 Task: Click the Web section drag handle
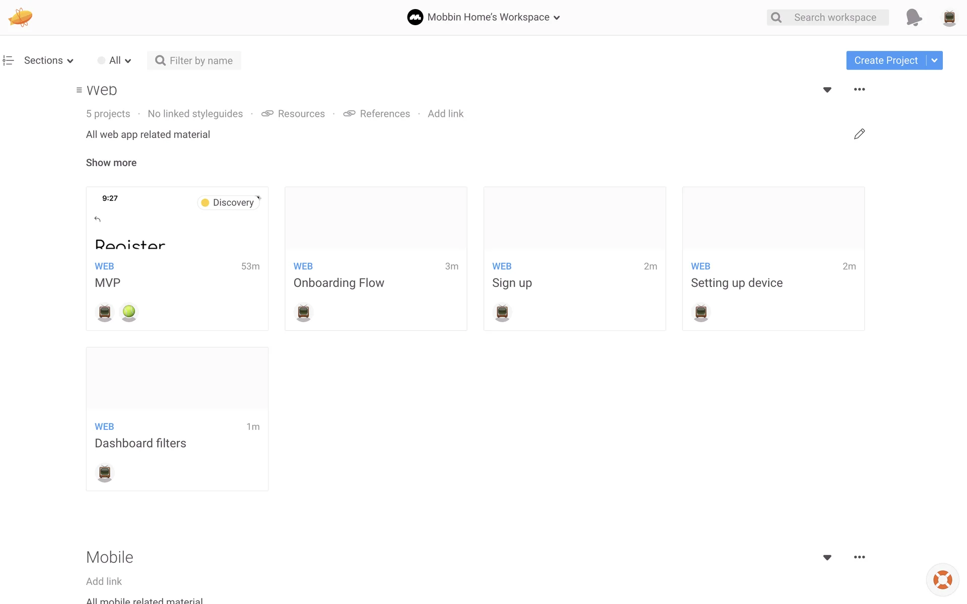click(x=79, y=90)
